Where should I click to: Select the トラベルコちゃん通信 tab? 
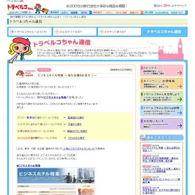point(165,32)
